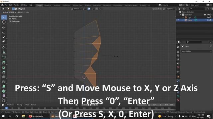The height and width of the screenshot is (119, 213).
Task: Open the Material properties tab
Action: [x=178, y=100]
